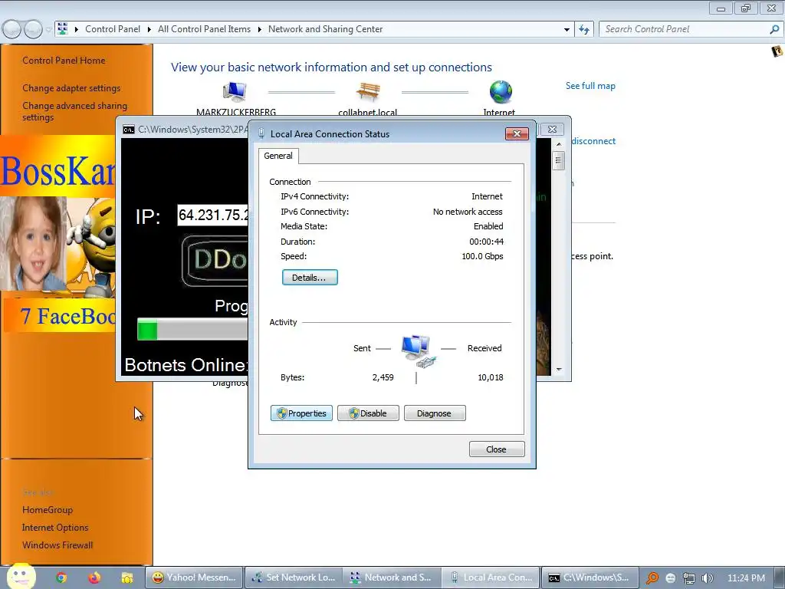Open the network tray icon
Screen dimensions: 785x589
[689, 578]
